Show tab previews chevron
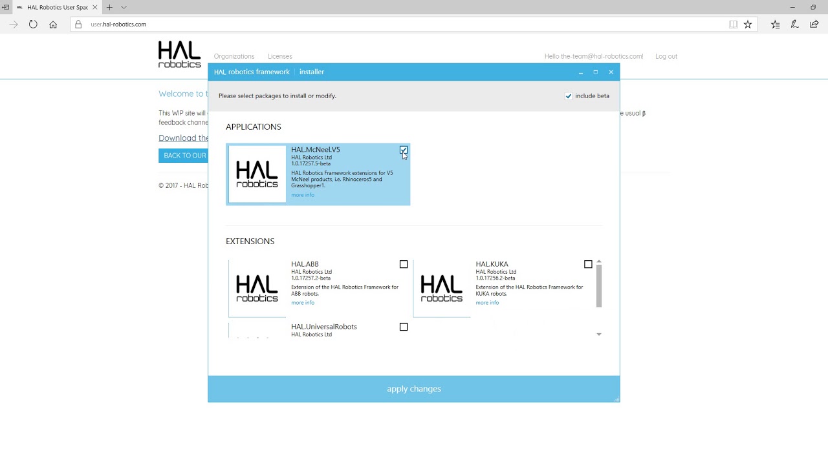 pyautogui.click(x=124, y=7)
